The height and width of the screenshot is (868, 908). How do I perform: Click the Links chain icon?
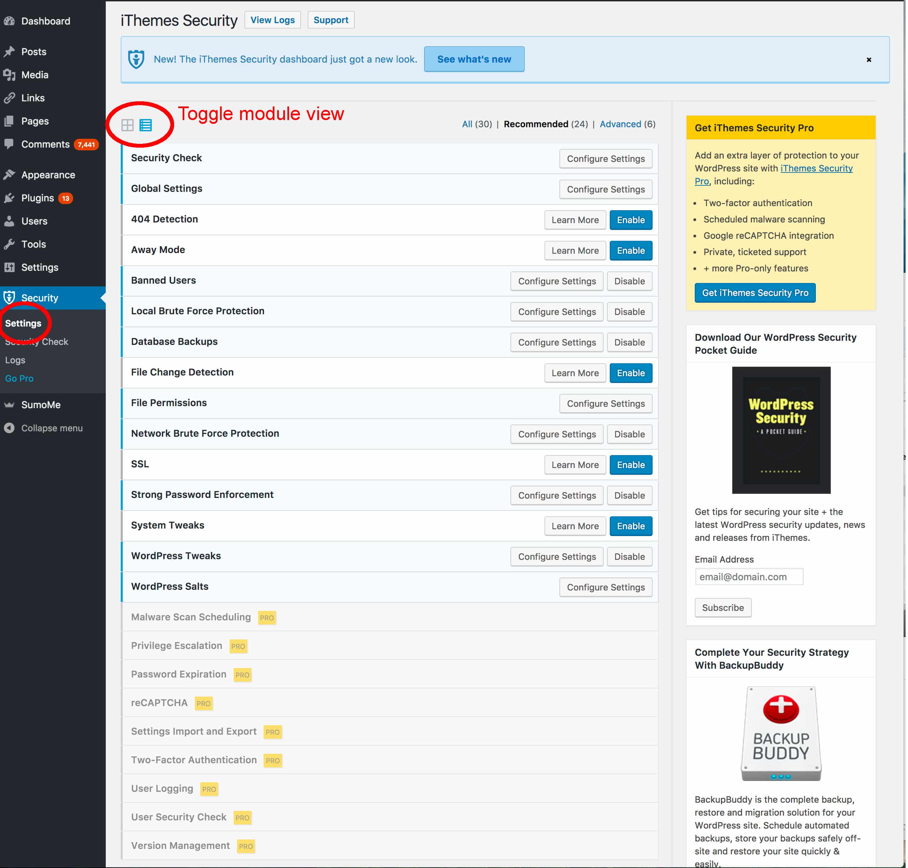(x=9, y=98)
